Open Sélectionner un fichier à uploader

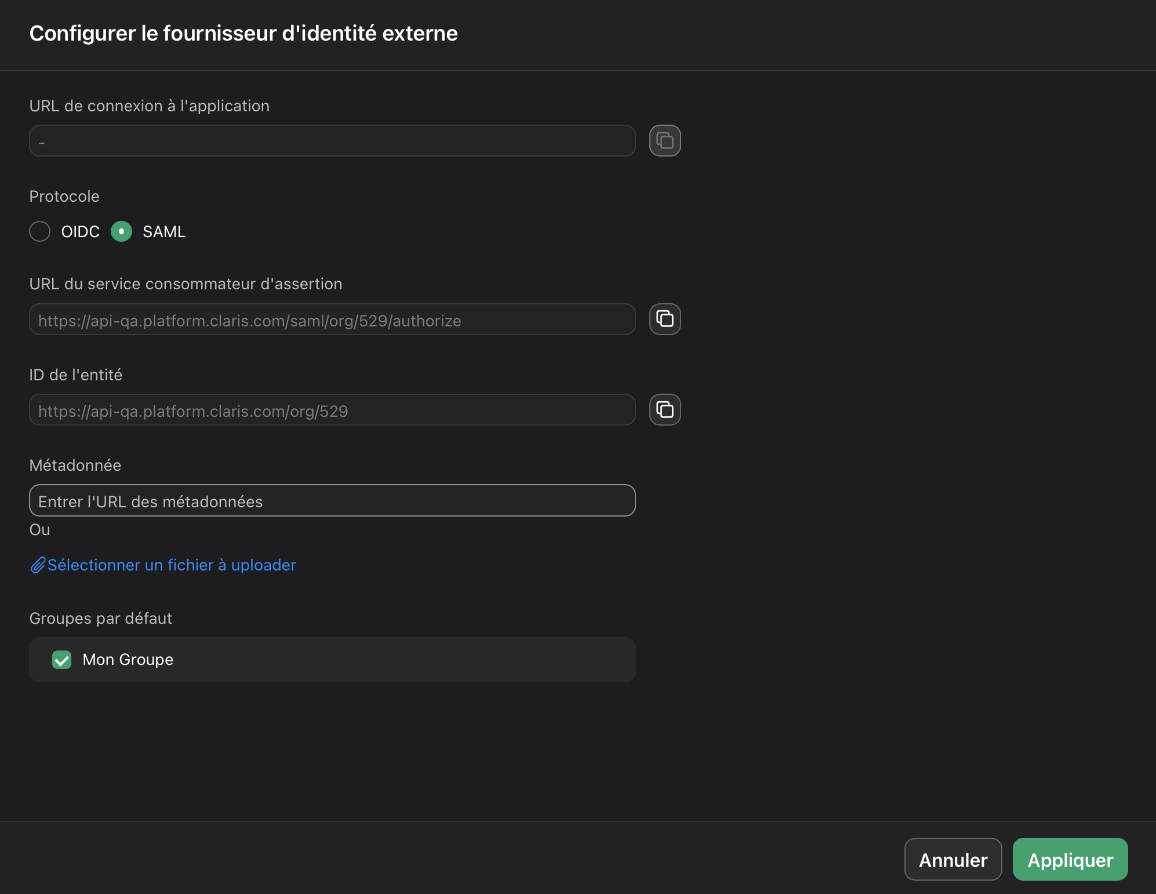(x=172, y=565)
